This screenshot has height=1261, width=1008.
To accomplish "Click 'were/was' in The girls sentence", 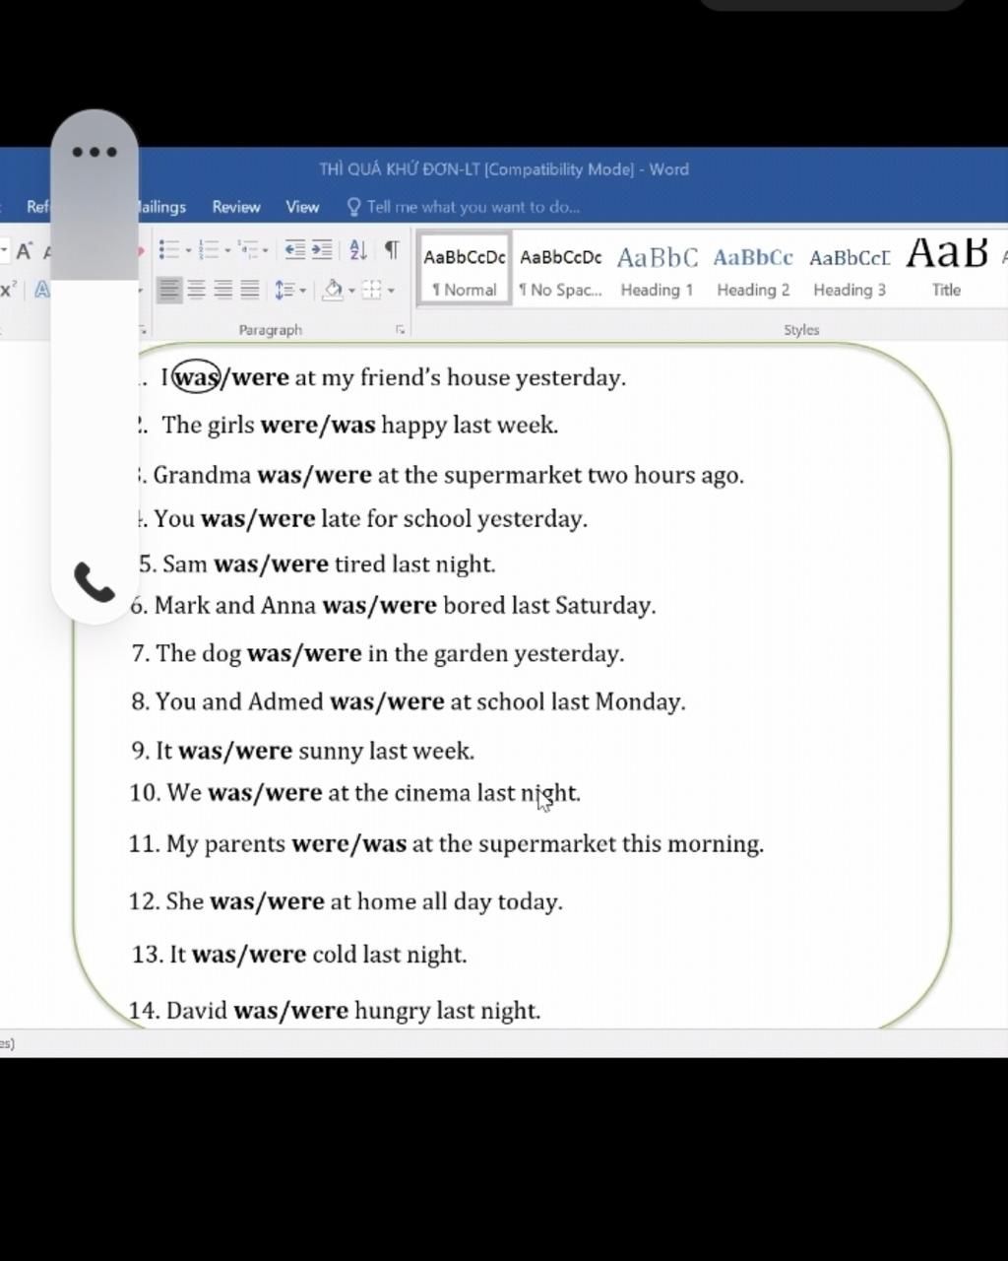I will coord(318,425).
